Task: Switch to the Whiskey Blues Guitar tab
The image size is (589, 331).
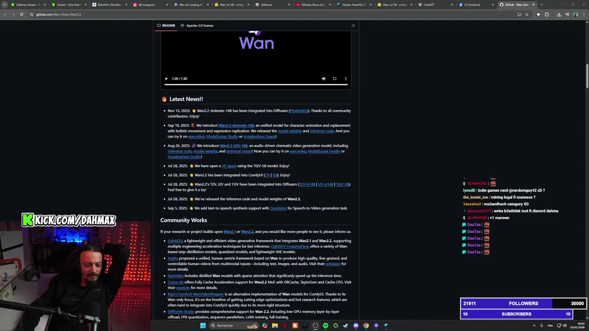Action: pos(313,5)
